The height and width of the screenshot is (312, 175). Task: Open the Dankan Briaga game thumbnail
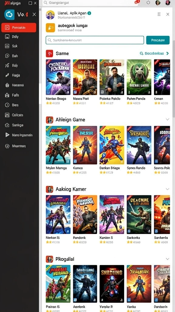point(112,145)
